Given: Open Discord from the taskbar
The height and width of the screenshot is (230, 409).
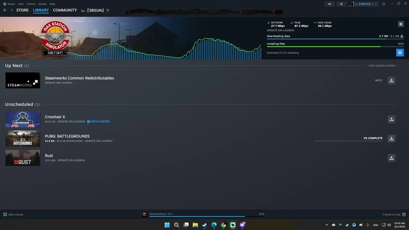Looking at the screenshot, I should (x=242, y=225).
